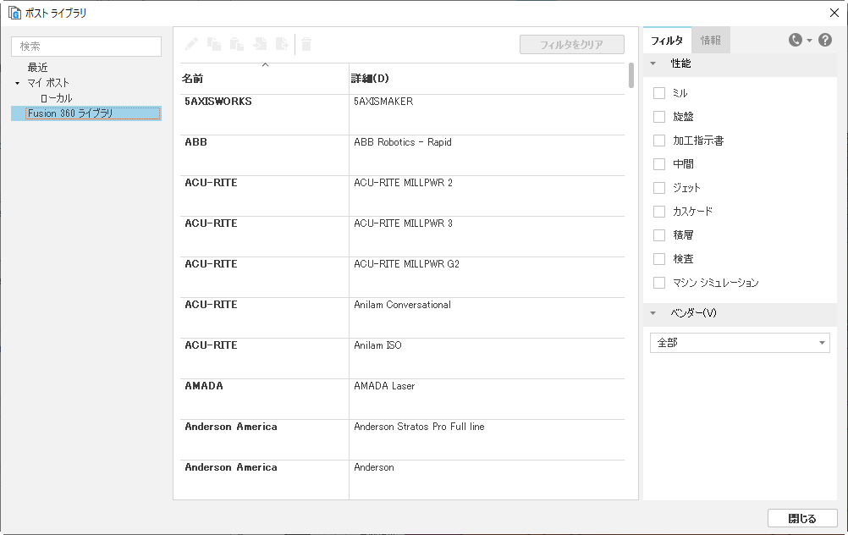Collapse the ベンダー(V) section arrow
This screenshot has width=848, height=535.
point(653,313)
